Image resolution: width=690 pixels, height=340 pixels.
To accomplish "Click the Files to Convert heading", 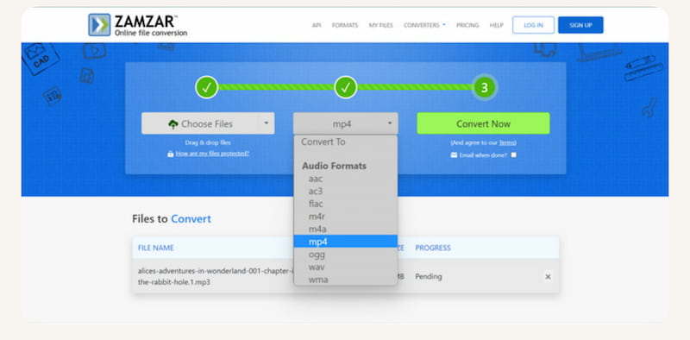I will 172,219.
